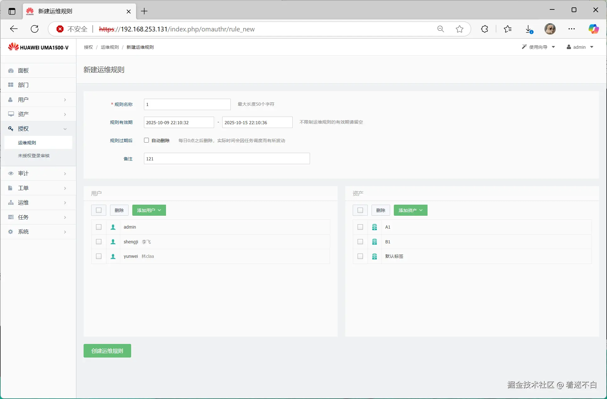Click the 创建运维规则 button

107,351
